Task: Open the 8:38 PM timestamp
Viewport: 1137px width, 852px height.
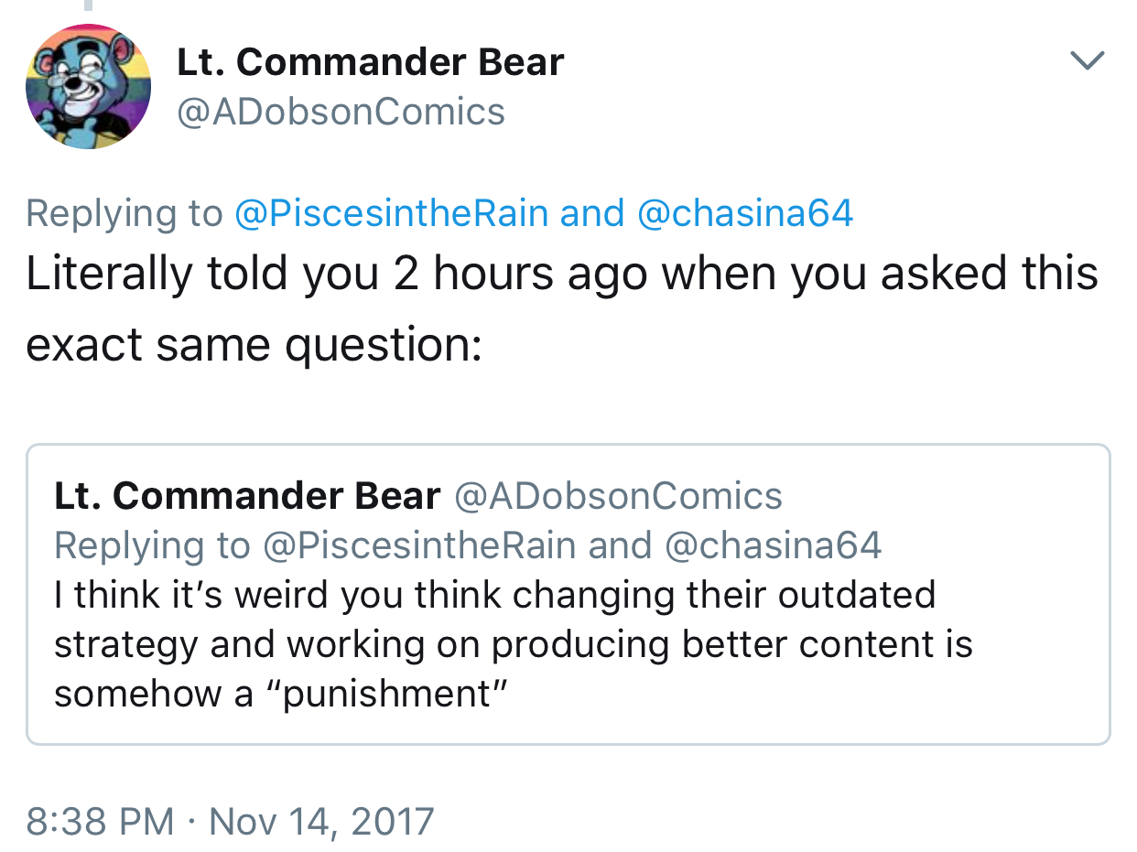Action: (100, 821)
